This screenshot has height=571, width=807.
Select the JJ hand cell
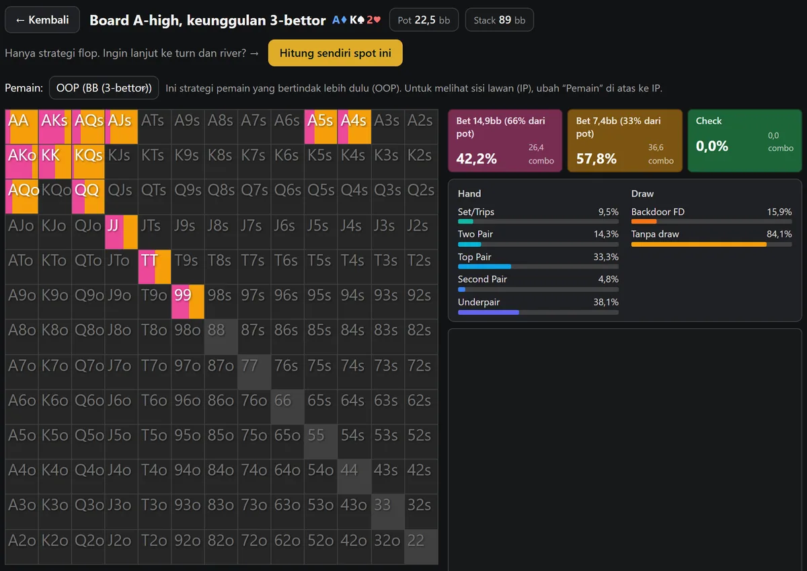point(122,231)
